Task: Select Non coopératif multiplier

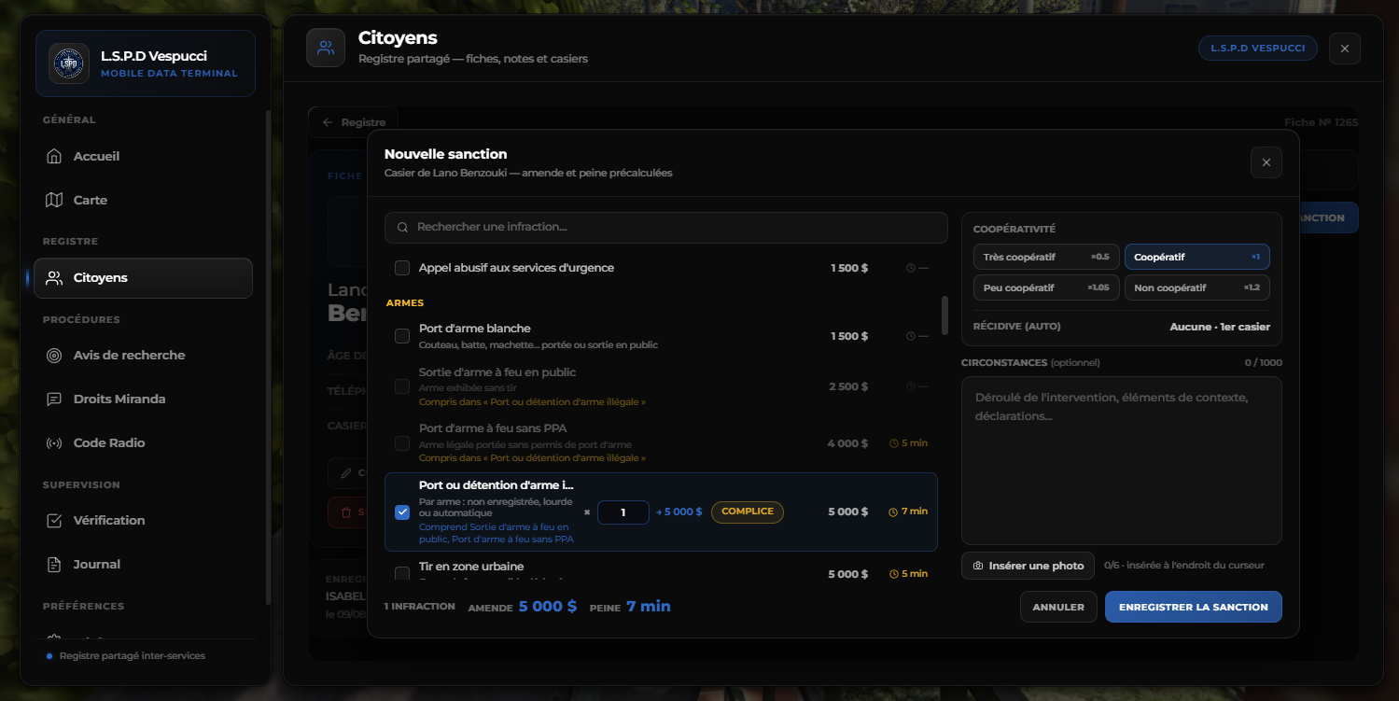Action: pos(1196,287)
